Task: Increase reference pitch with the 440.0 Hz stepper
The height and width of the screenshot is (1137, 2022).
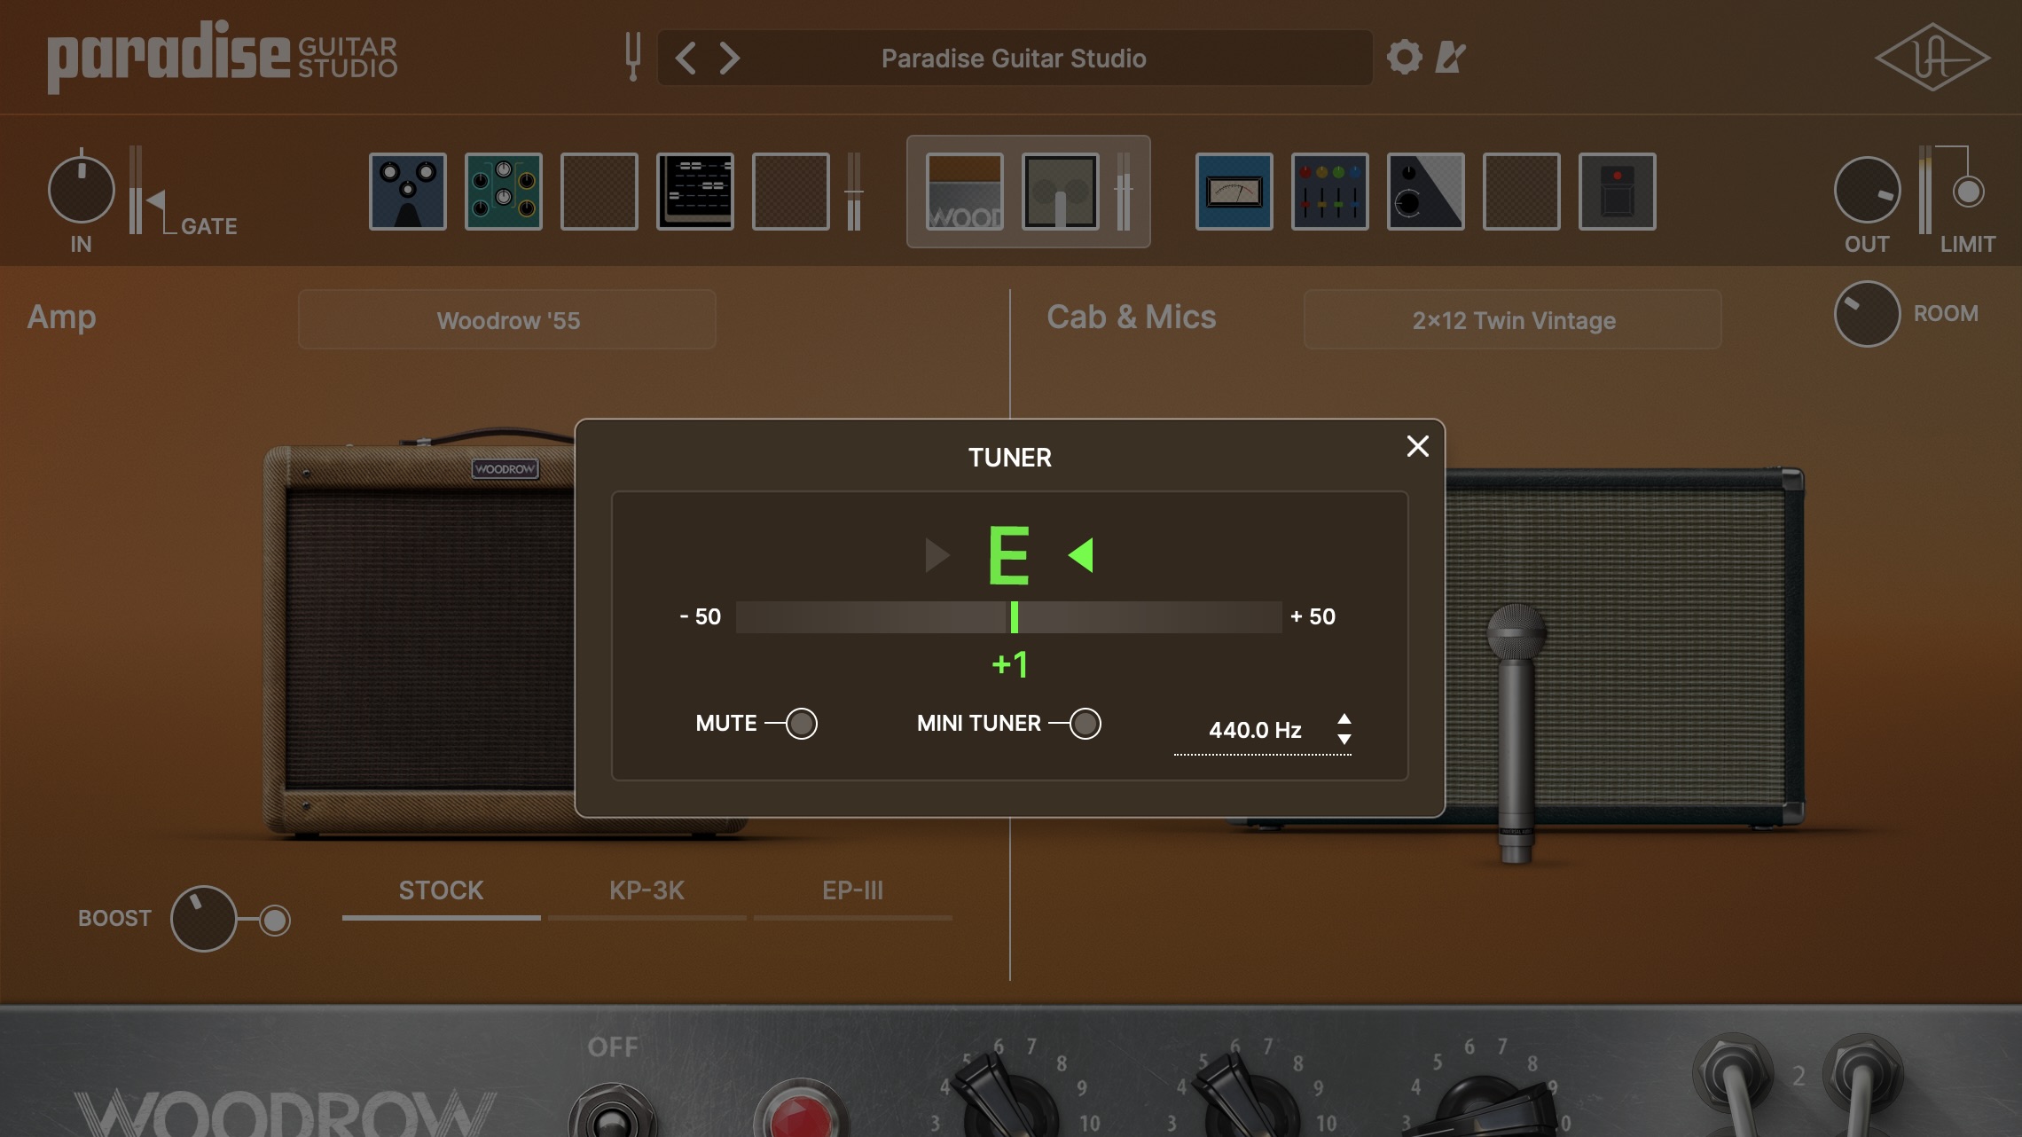Action: coord(1346,720)
